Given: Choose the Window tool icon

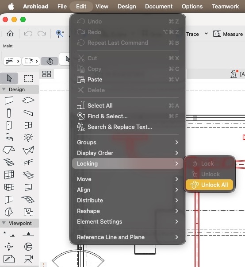Looking at the screenshot, I should point(28,125).
